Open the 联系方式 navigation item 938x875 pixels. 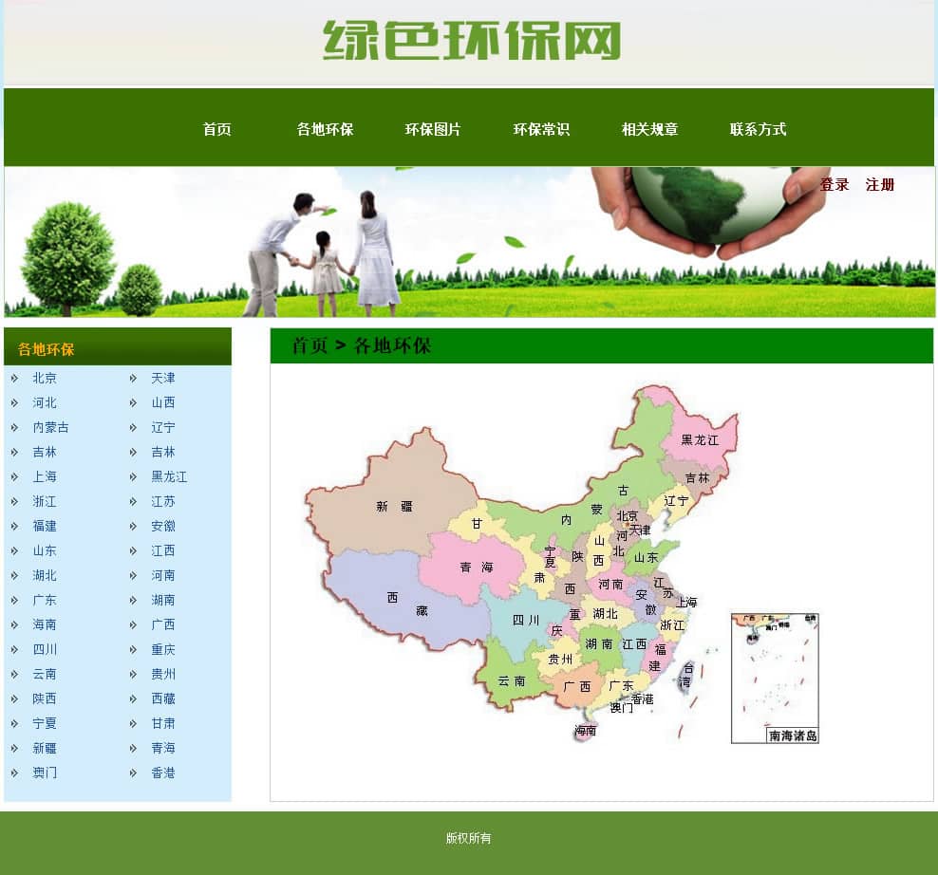pyautogui.click(x=758, y=129)
